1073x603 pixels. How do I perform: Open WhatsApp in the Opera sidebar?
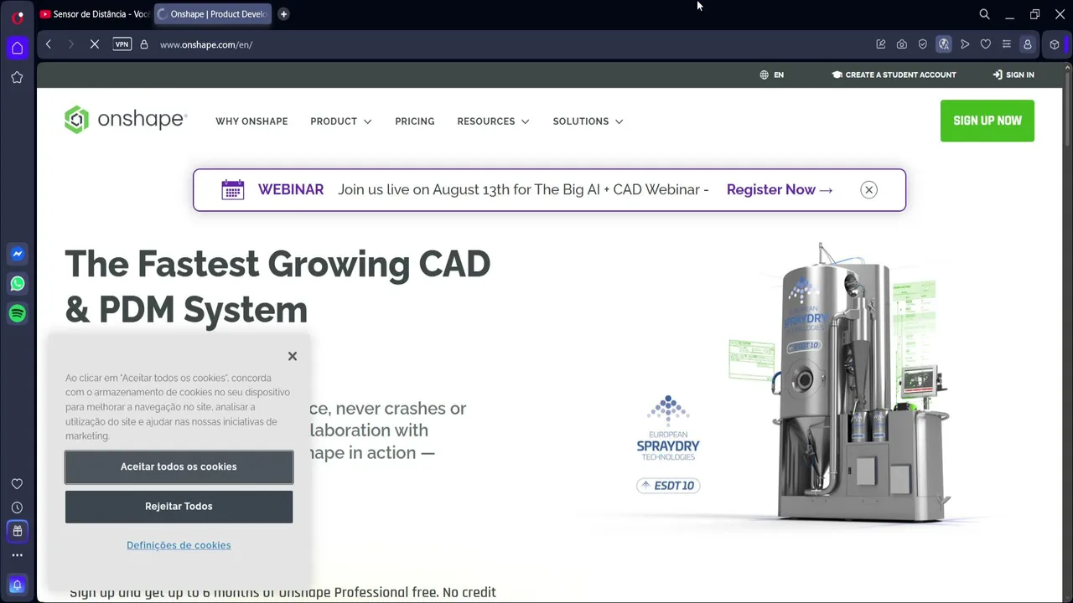[x=17, y=284]
